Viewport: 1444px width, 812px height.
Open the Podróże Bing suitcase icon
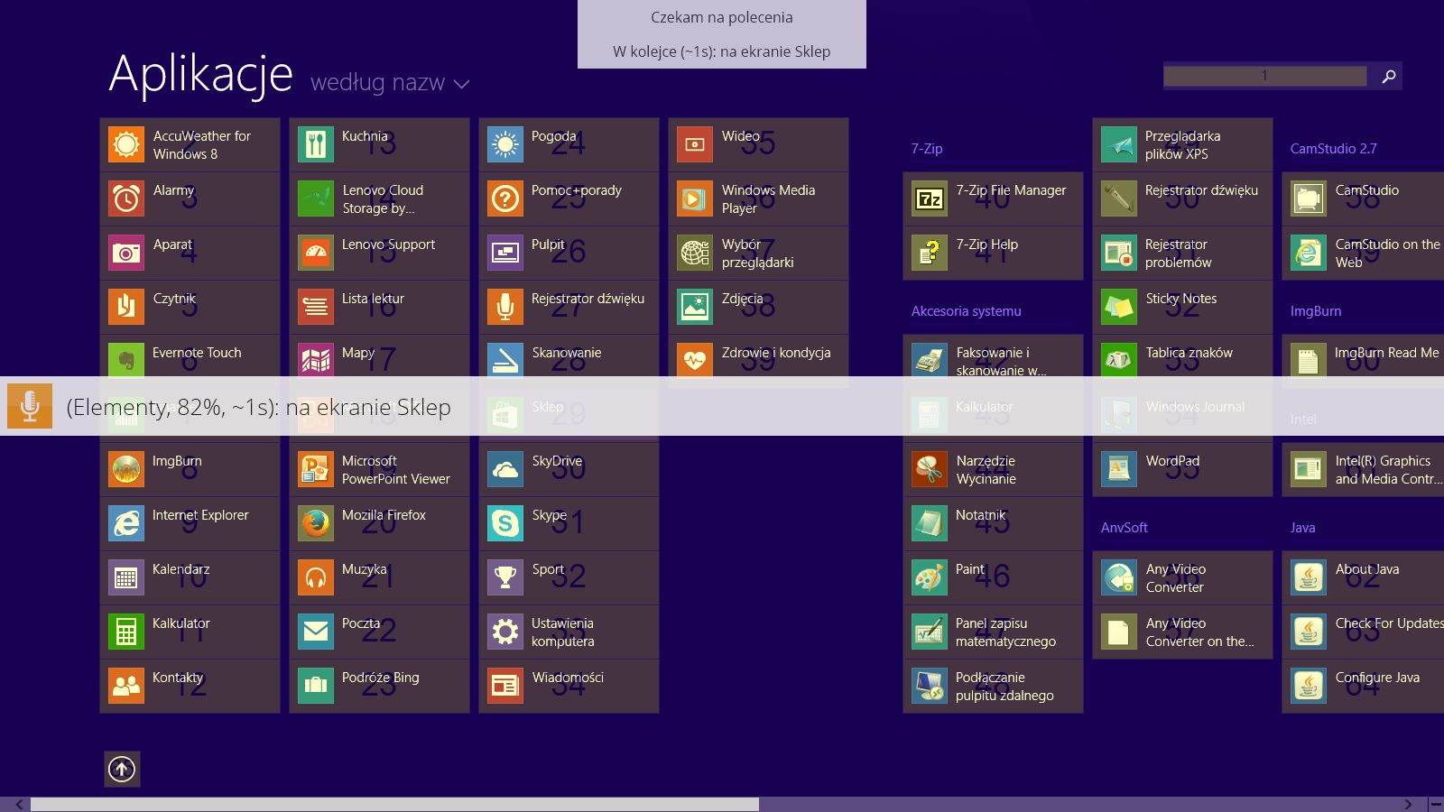pyautogui.click(x=316, y=686)
